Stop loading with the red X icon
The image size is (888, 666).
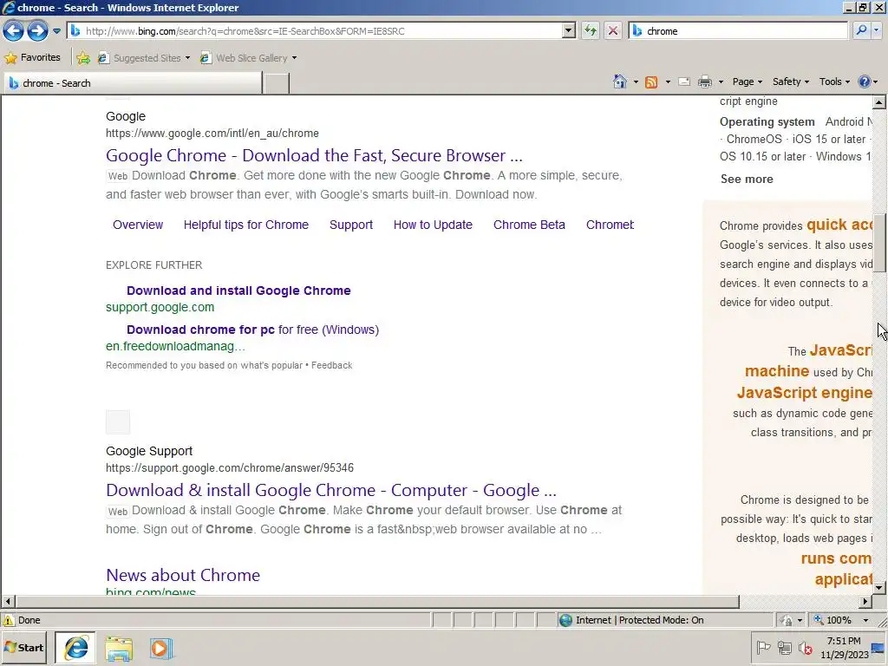click(x=613, y=30)
